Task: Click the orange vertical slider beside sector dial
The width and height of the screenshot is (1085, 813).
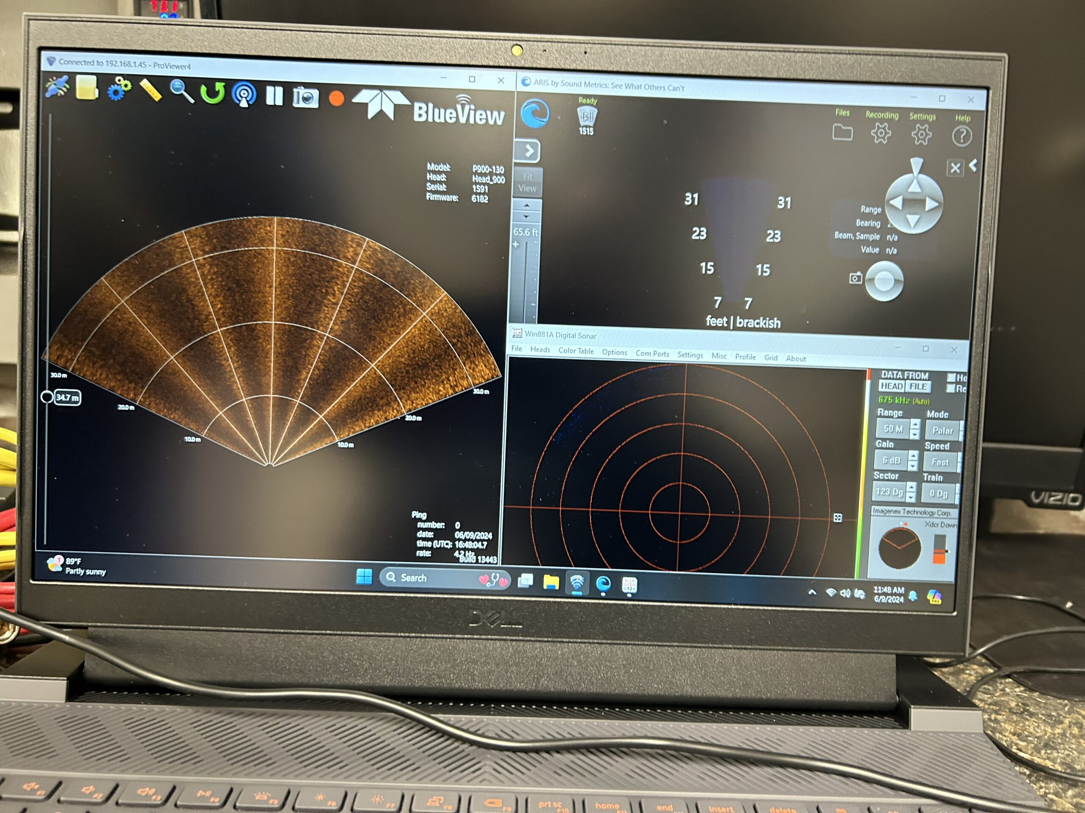Action: pyautogui.click(x=939, y=550)
